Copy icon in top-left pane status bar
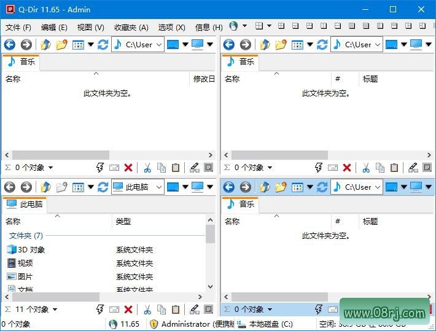The height and width of the screenshot is (331, 436). (162, 168)
